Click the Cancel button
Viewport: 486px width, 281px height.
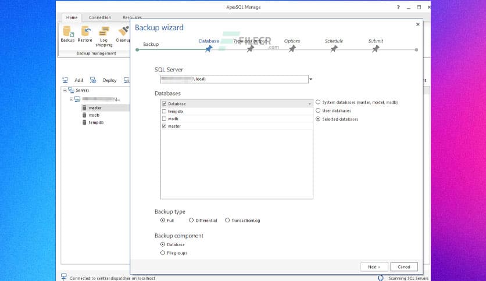[x=404, y=266]
